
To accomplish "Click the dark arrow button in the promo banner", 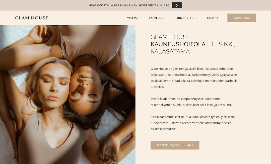I will coord(177,5).
